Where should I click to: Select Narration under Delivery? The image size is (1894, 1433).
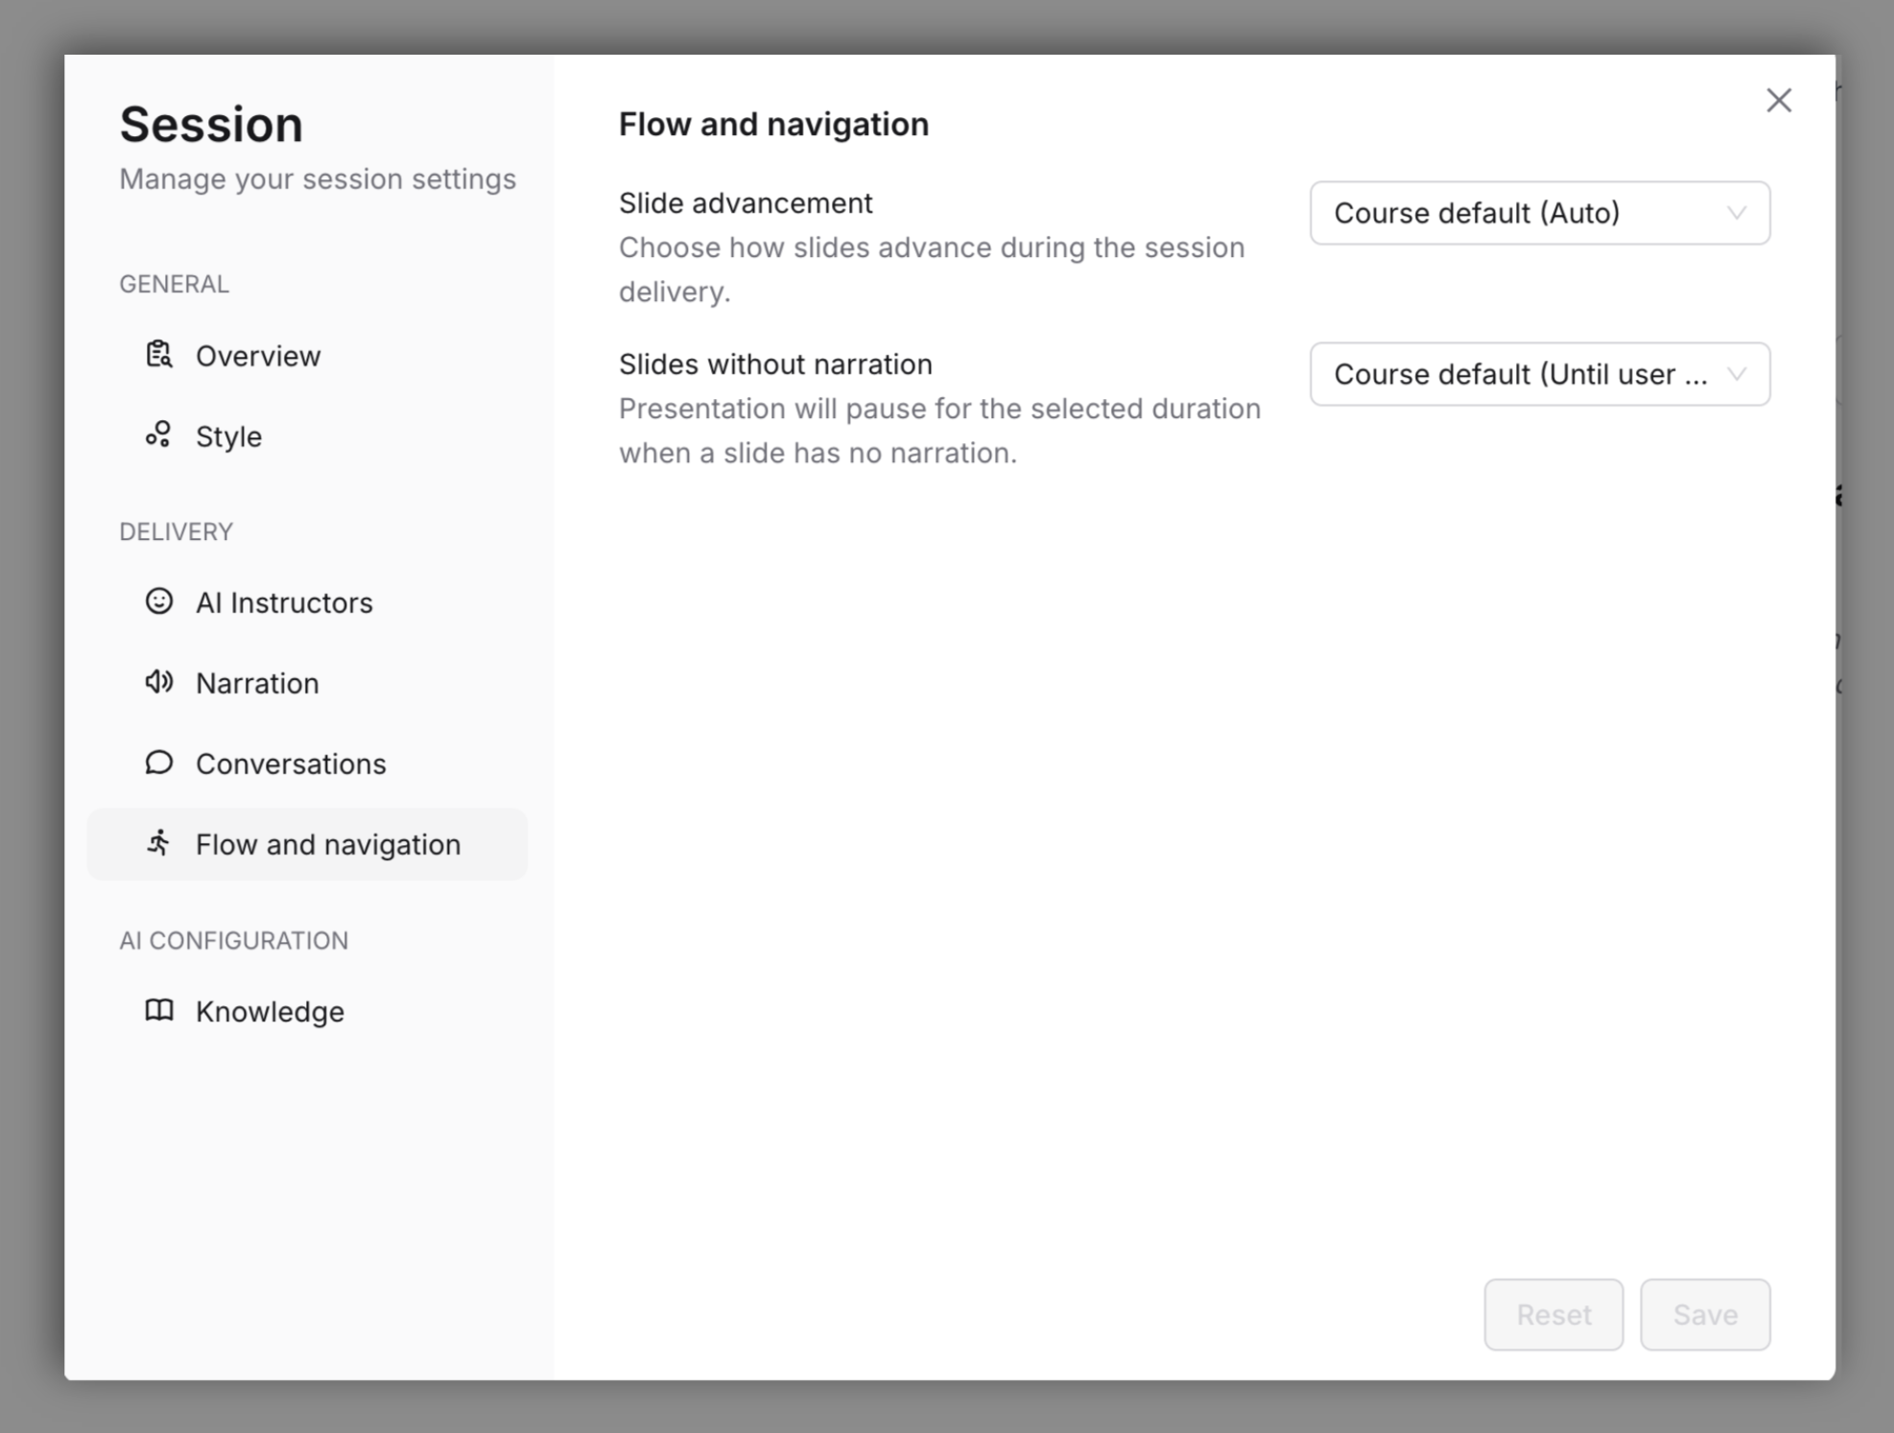257,682
